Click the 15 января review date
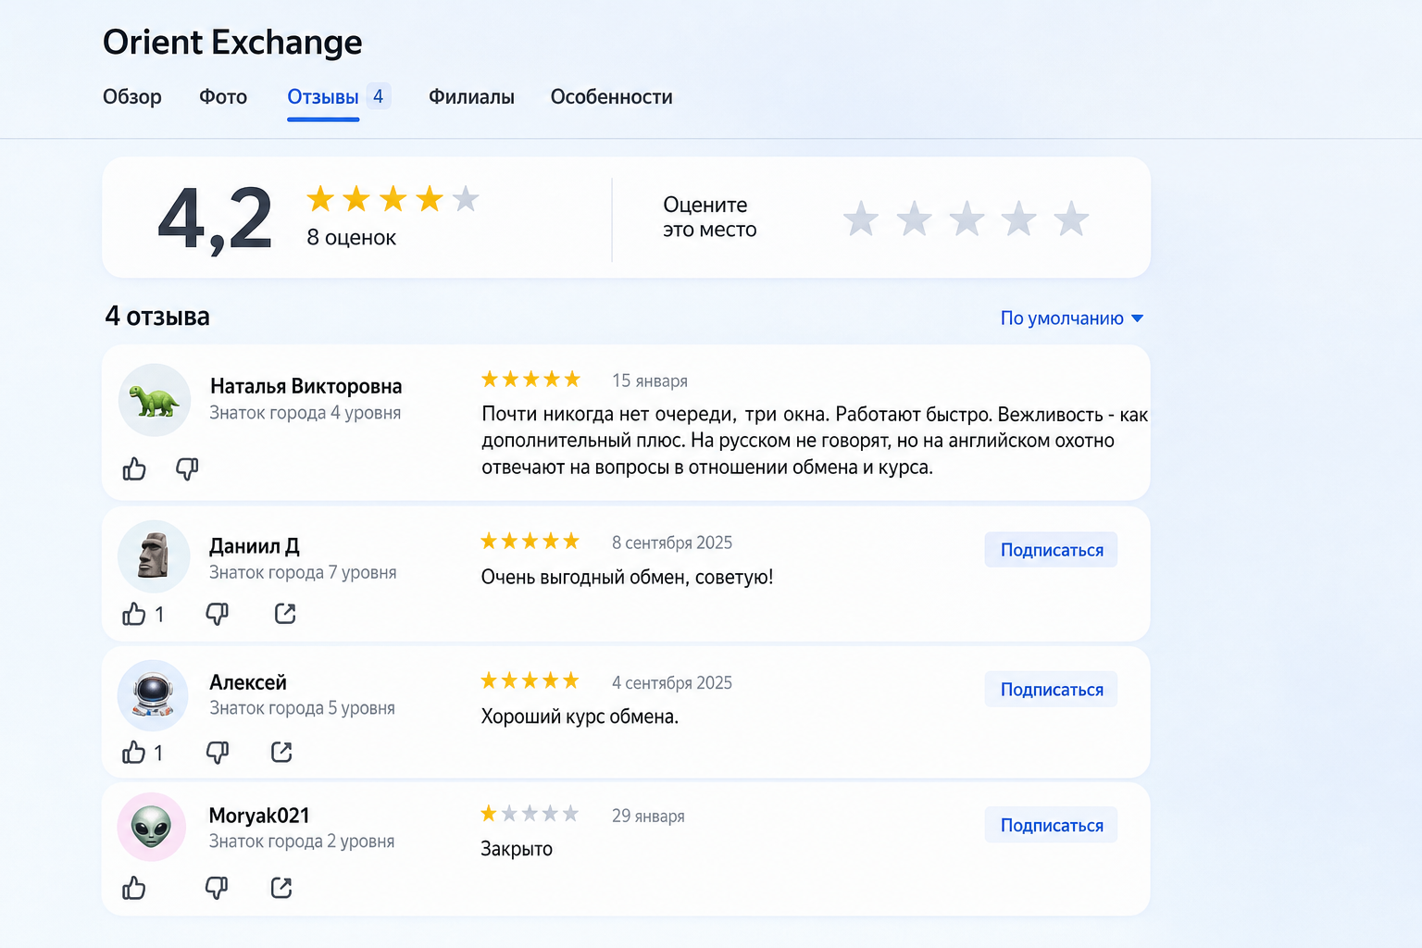1422x948 pixels. click(x=650, y=380)
